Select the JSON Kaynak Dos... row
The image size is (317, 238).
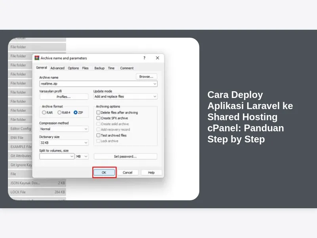pyautogui.click(x=37, y=183)
